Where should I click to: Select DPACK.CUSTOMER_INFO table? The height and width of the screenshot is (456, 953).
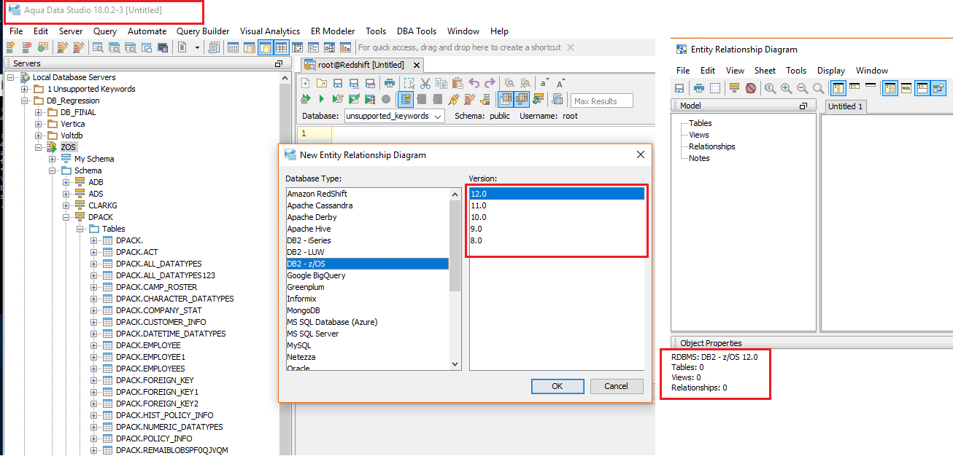coord(161,322)
